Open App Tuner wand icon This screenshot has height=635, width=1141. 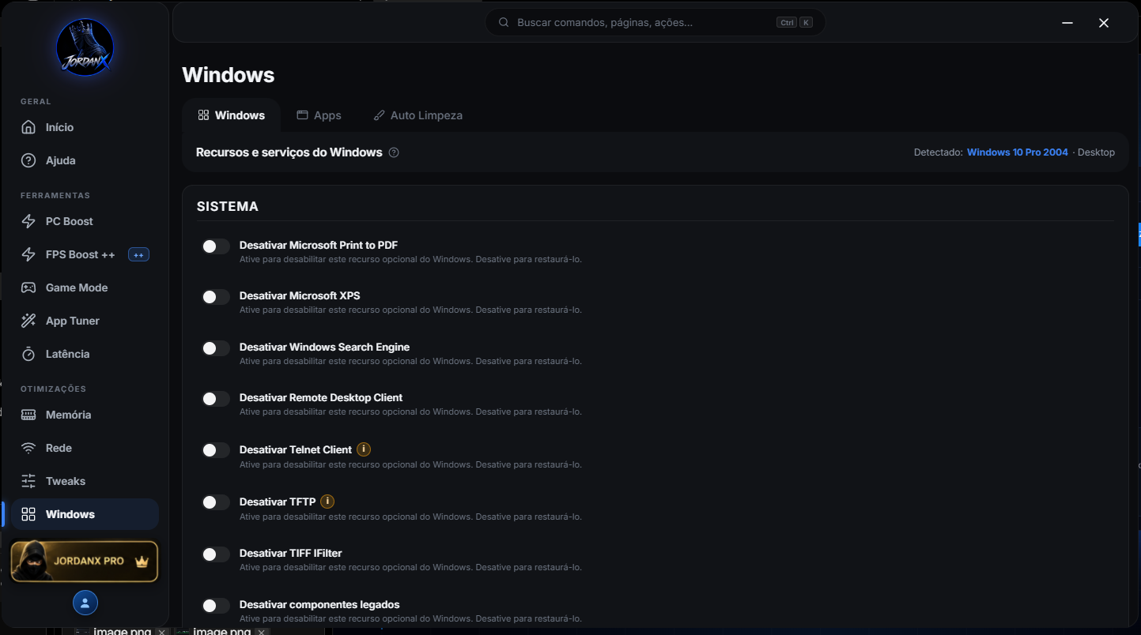tap(28, 321)
